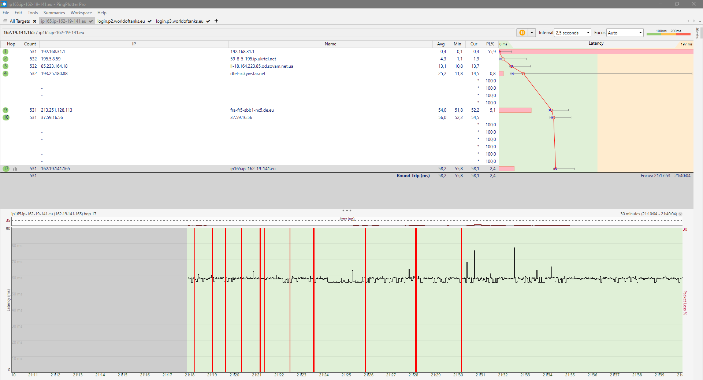Viewport: 703px width, 380px height.
Task: Close the All Targets tab with the X
Action: click(34, 21)
